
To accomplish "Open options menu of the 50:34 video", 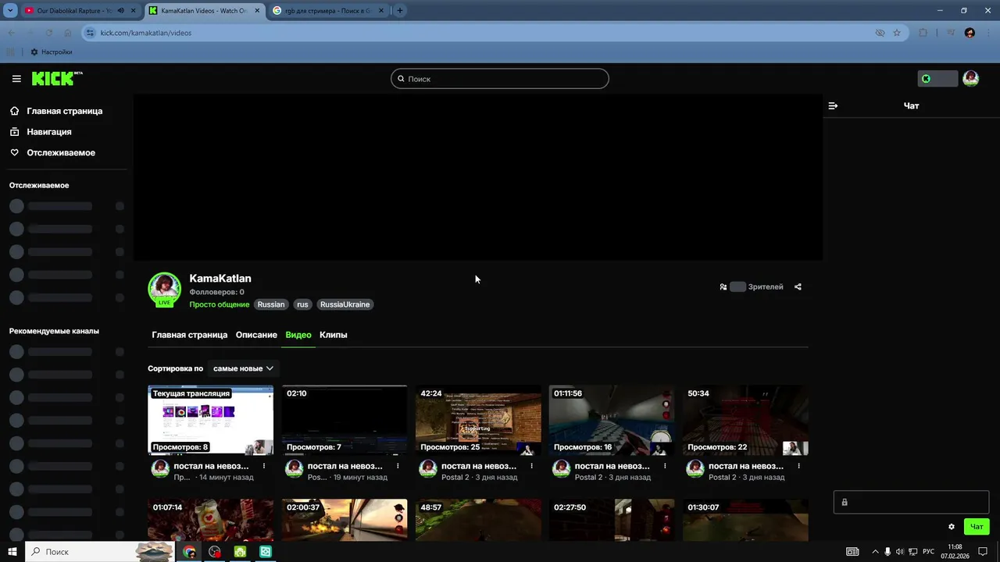I will point(798,466).
